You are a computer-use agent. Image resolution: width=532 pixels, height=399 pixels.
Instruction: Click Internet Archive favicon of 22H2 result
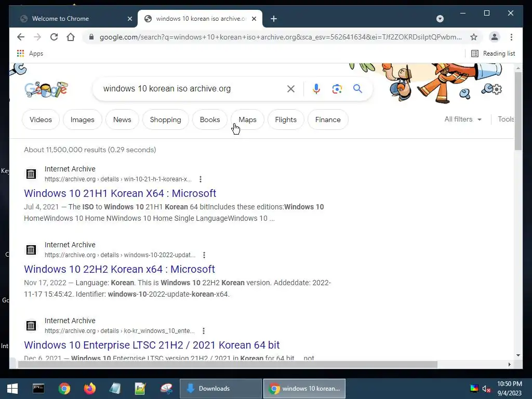point(31,250)
